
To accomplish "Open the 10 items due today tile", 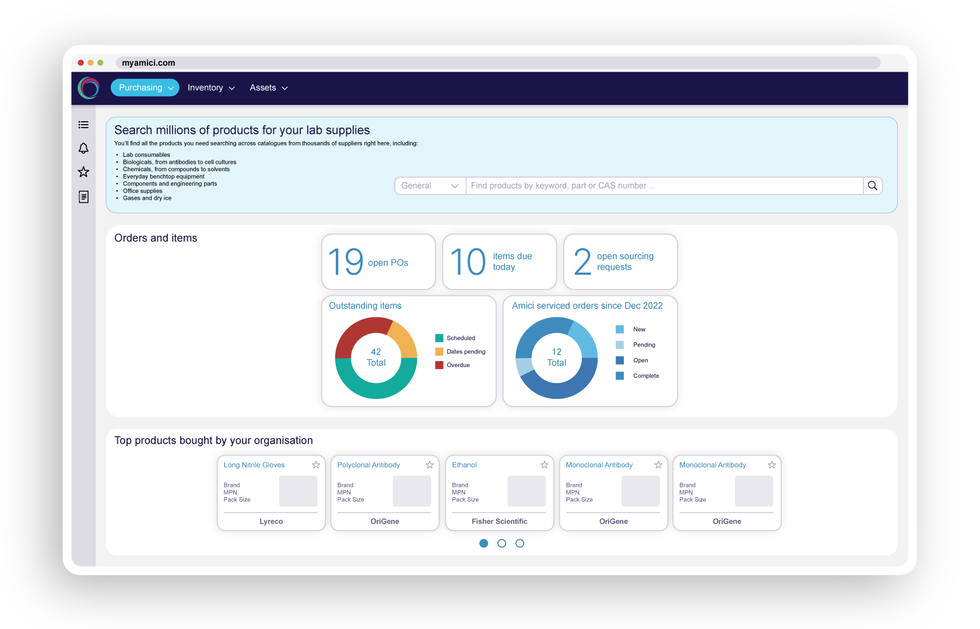I will 500,262.
